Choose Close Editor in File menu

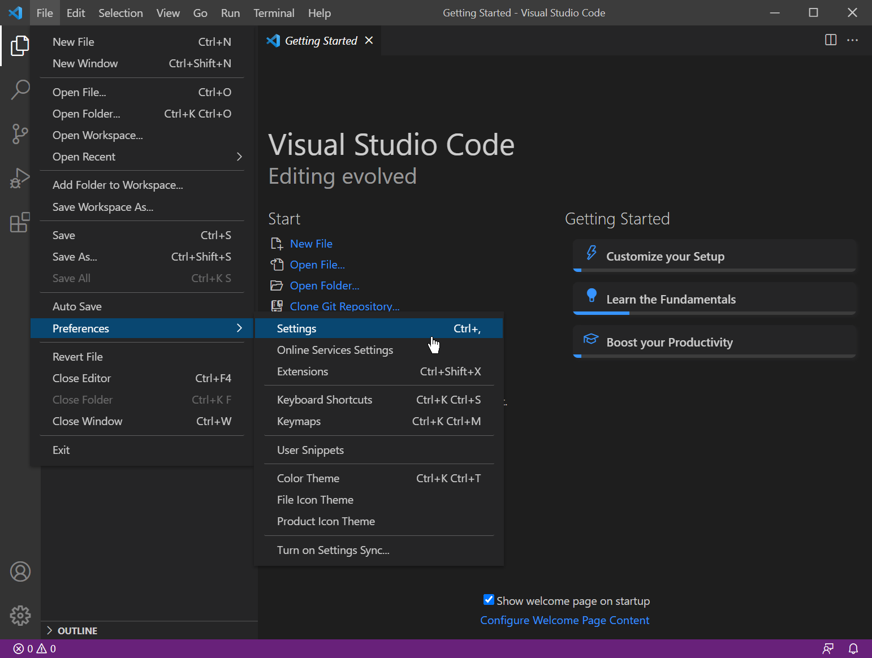(x=141, y=378)
